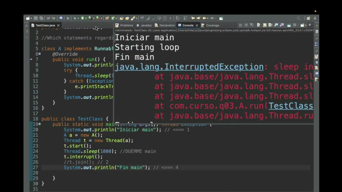Open the Back history dropdown arrow
The height and width of the screenshot is (192, 342).
tap(208, 18)
